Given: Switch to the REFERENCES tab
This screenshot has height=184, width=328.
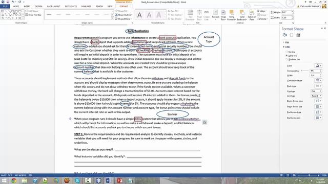Looking at the screenshot, I should click(71, 7).
